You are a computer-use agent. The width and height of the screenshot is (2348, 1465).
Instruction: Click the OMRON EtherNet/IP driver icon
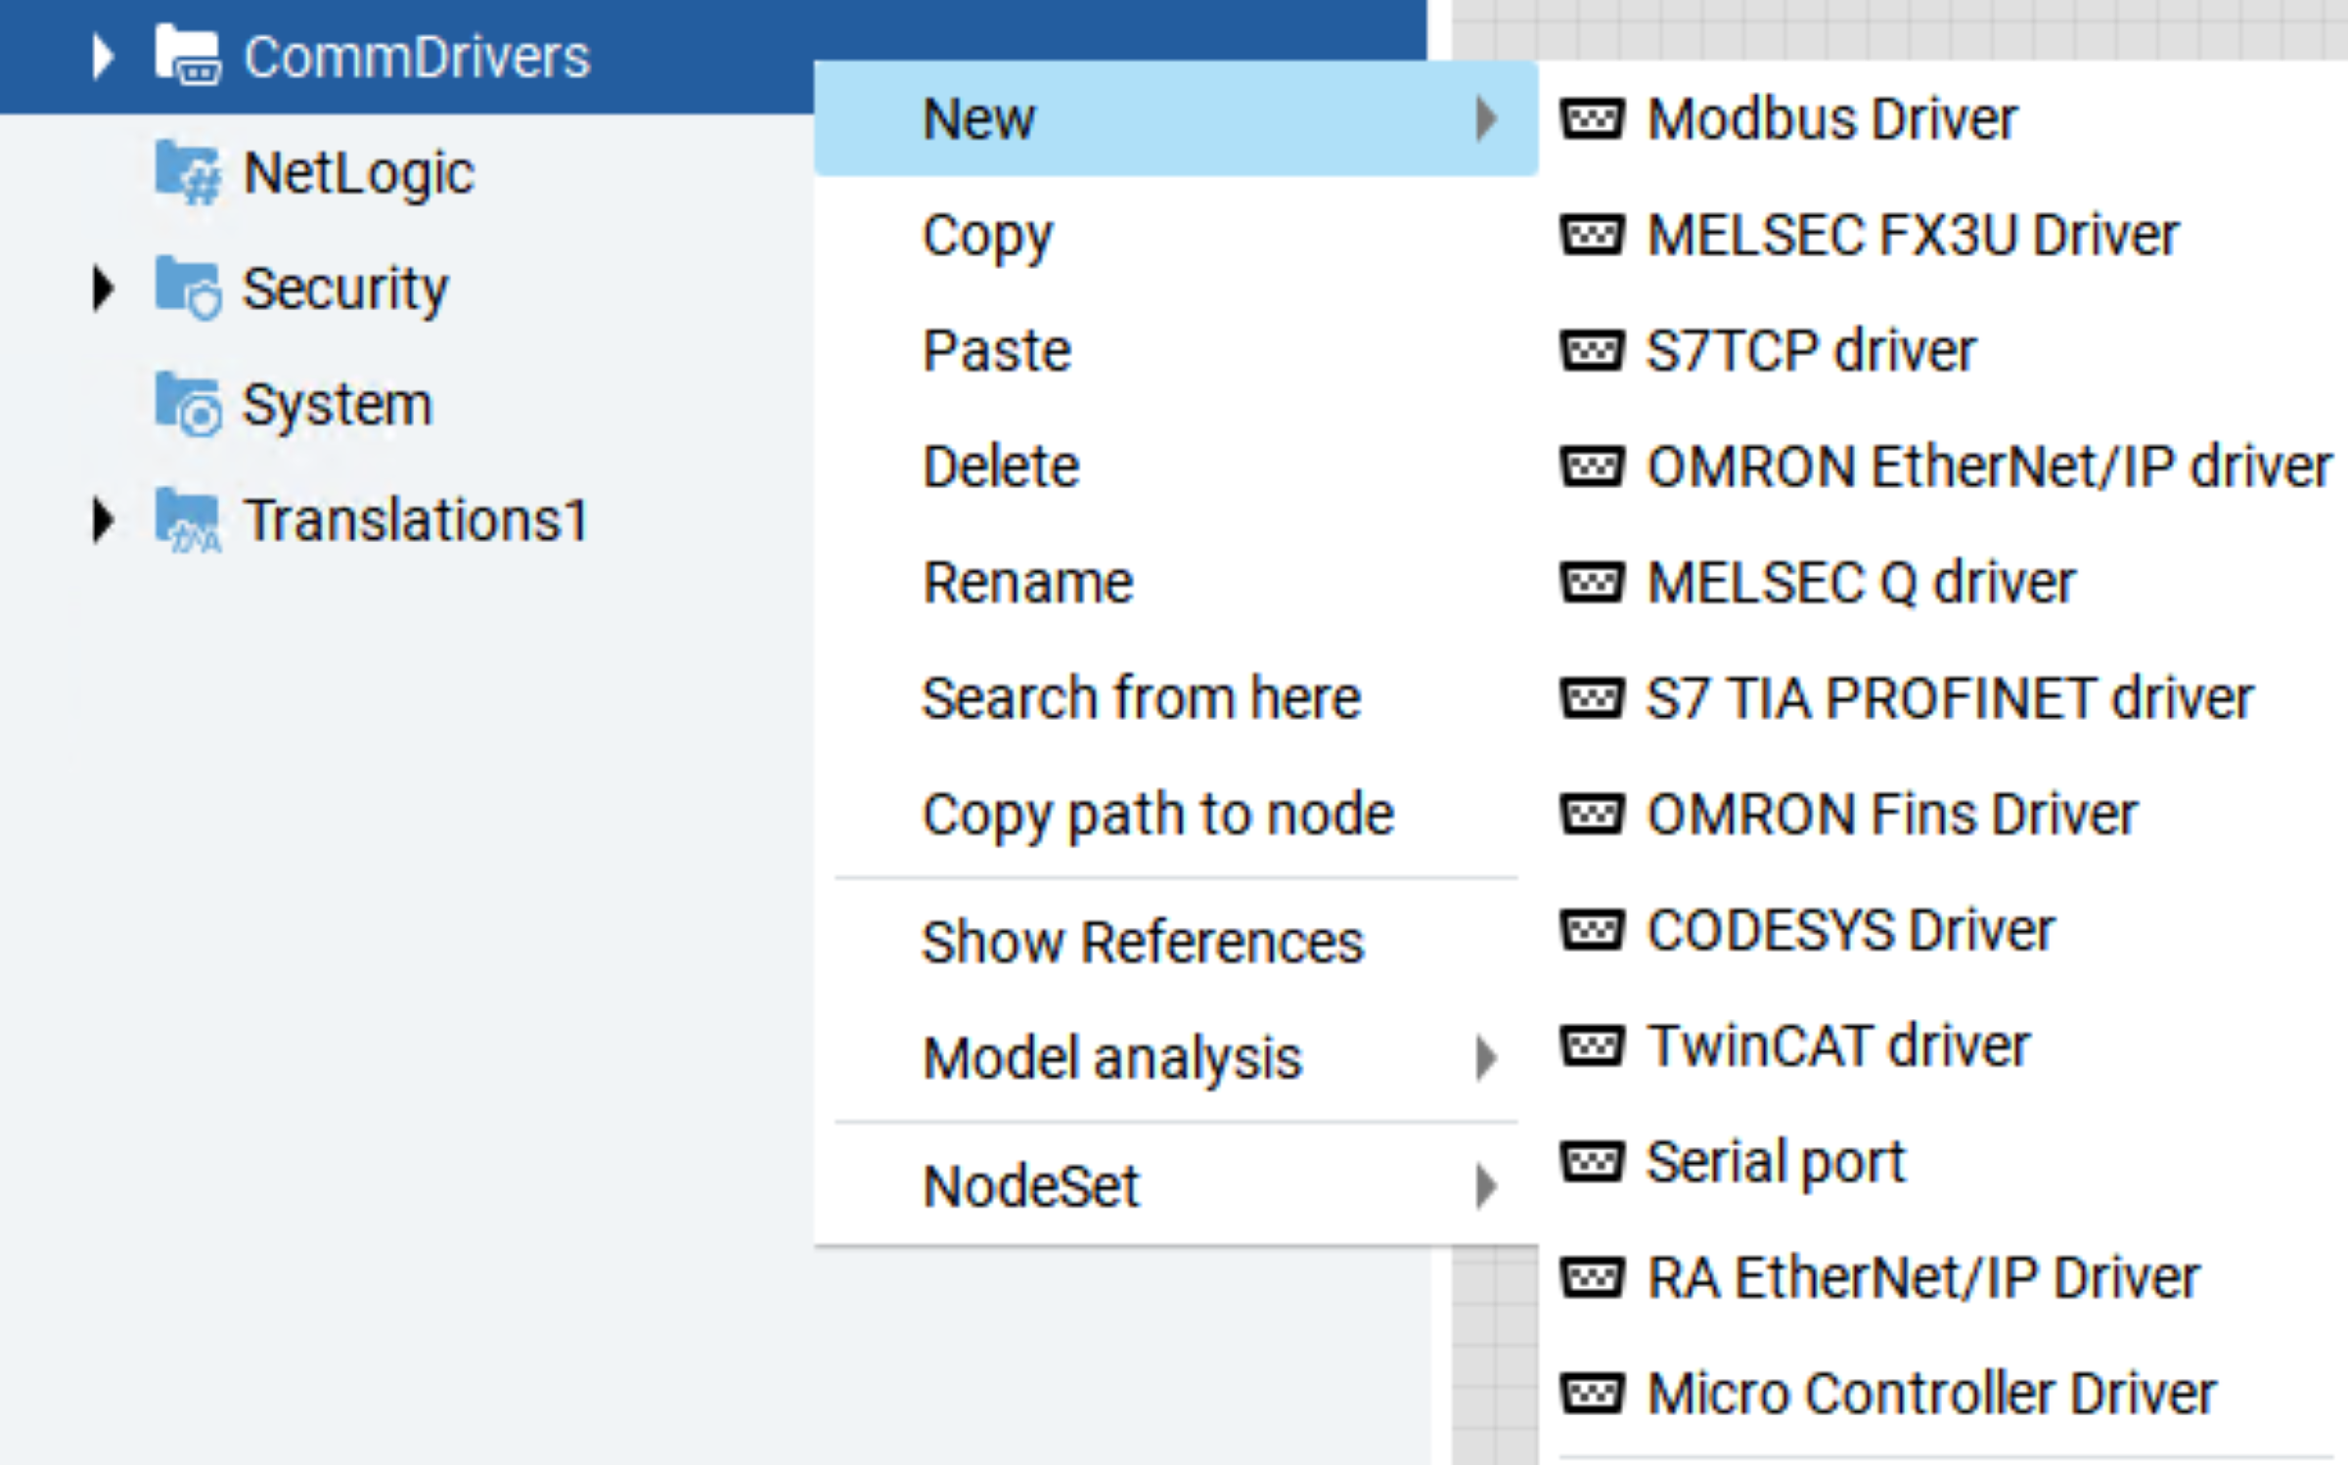click(x=1592, y=466)
